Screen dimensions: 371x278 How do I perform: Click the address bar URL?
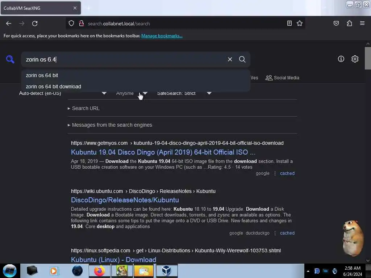(x=119, y=24)
